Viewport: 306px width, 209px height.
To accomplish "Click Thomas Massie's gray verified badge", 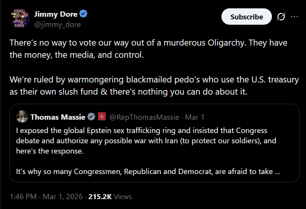I will click(x=91, y=117).
